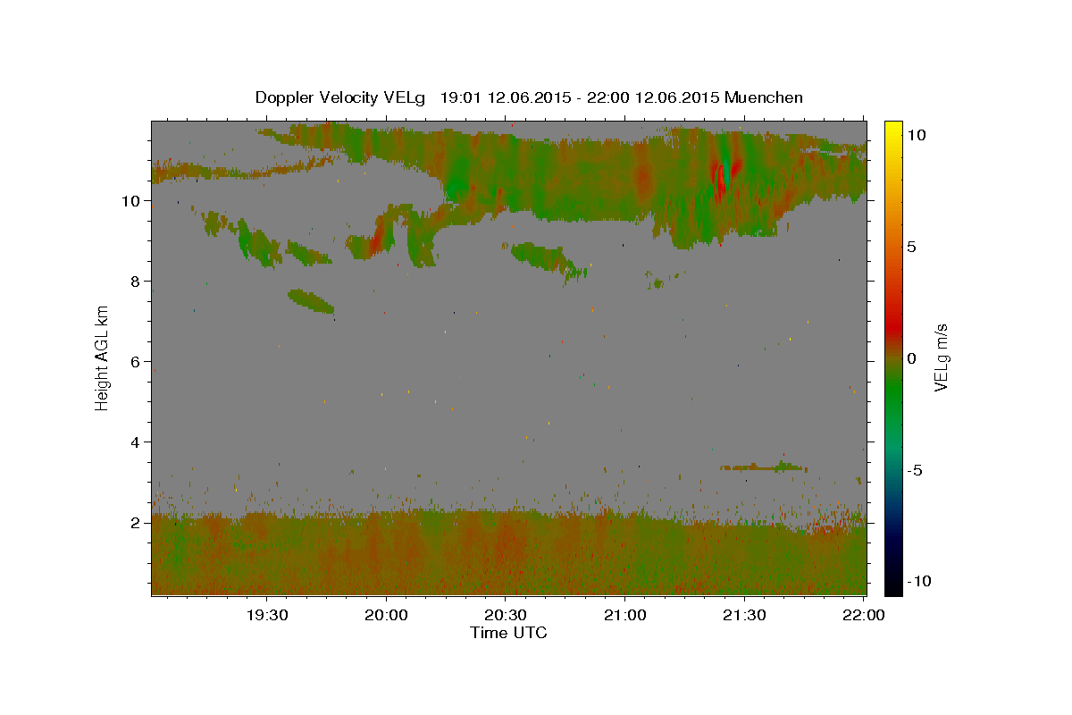
Task: Click the colorbar value -10
Action: click(x=918, y=582)
